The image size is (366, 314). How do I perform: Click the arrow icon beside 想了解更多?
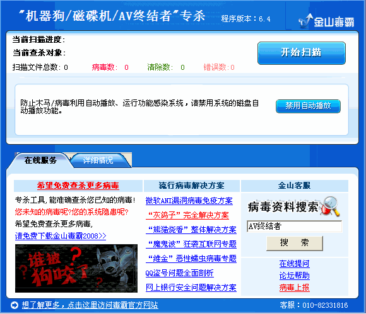click(x=15, y=305)
